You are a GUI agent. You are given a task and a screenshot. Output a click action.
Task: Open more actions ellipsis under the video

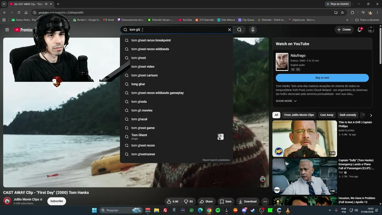265,202
